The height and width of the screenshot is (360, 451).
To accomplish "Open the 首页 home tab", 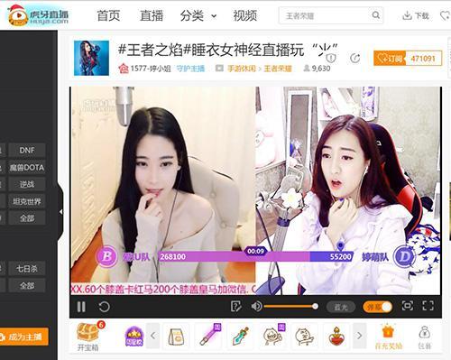I will coord(108,15).
